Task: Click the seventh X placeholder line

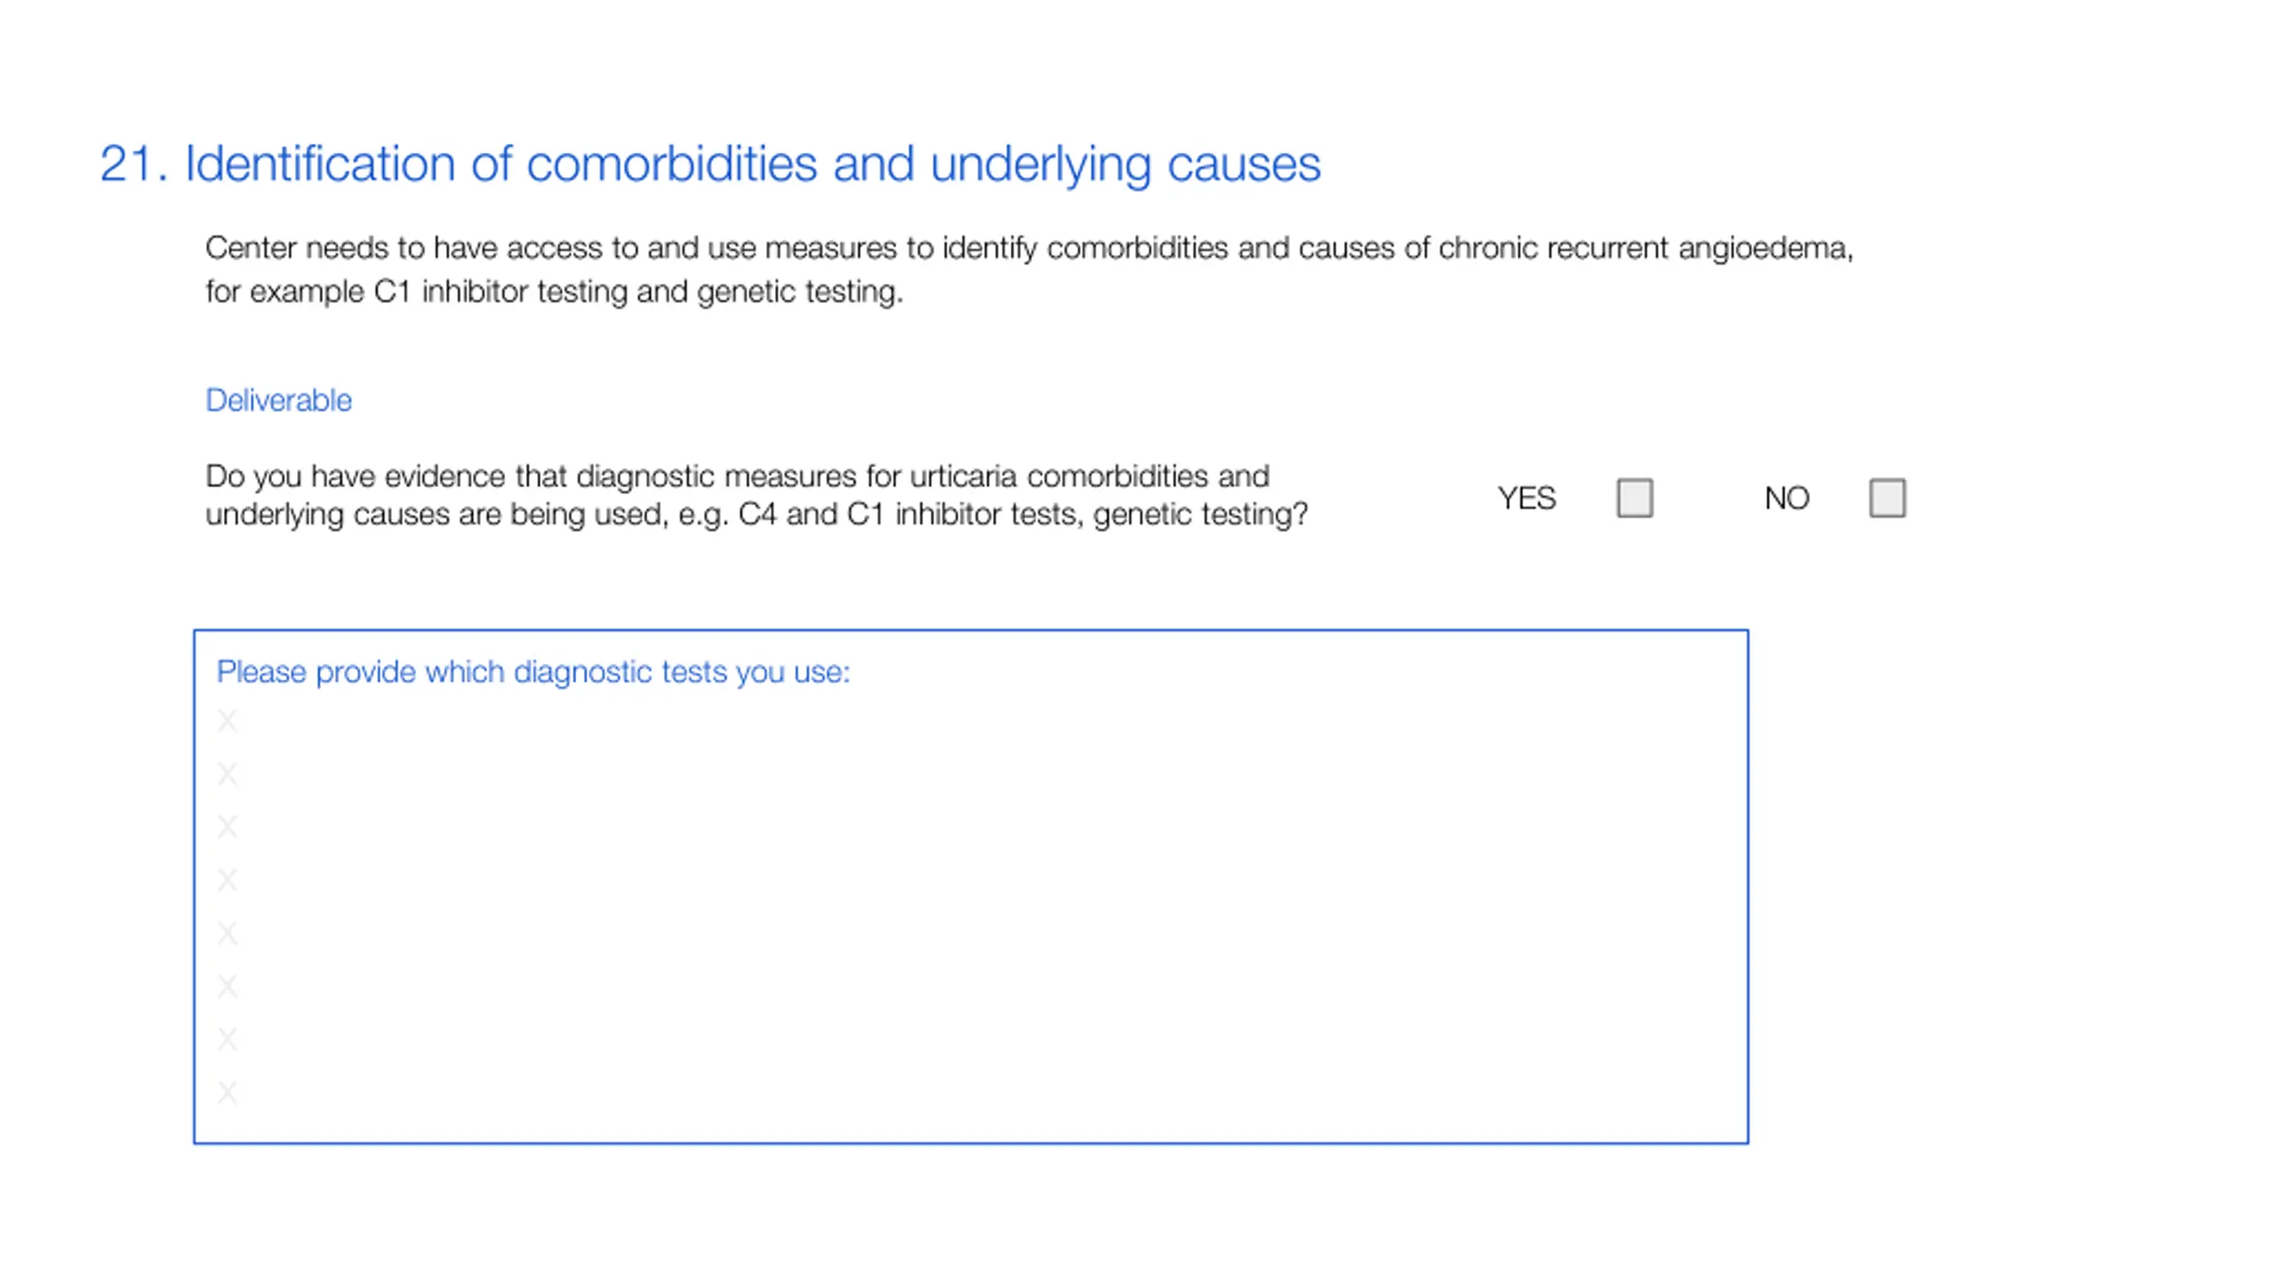Action: point(228,1039)
